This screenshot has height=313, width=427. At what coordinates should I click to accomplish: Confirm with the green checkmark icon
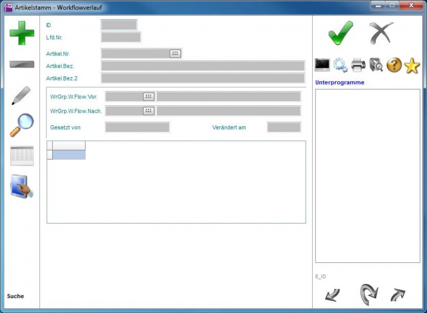pos(340,33)
